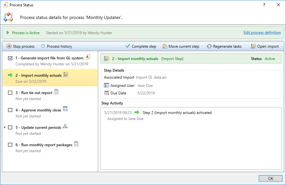This screenshot has width=286, height=185.
Task: Click the Open import icon on the toolbar
Action: pos(252,46)
